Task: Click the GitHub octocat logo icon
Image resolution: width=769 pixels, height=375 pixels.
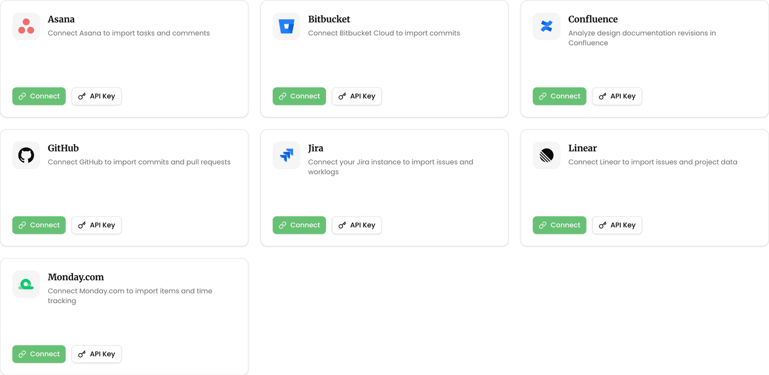Action: pos(26,155)
